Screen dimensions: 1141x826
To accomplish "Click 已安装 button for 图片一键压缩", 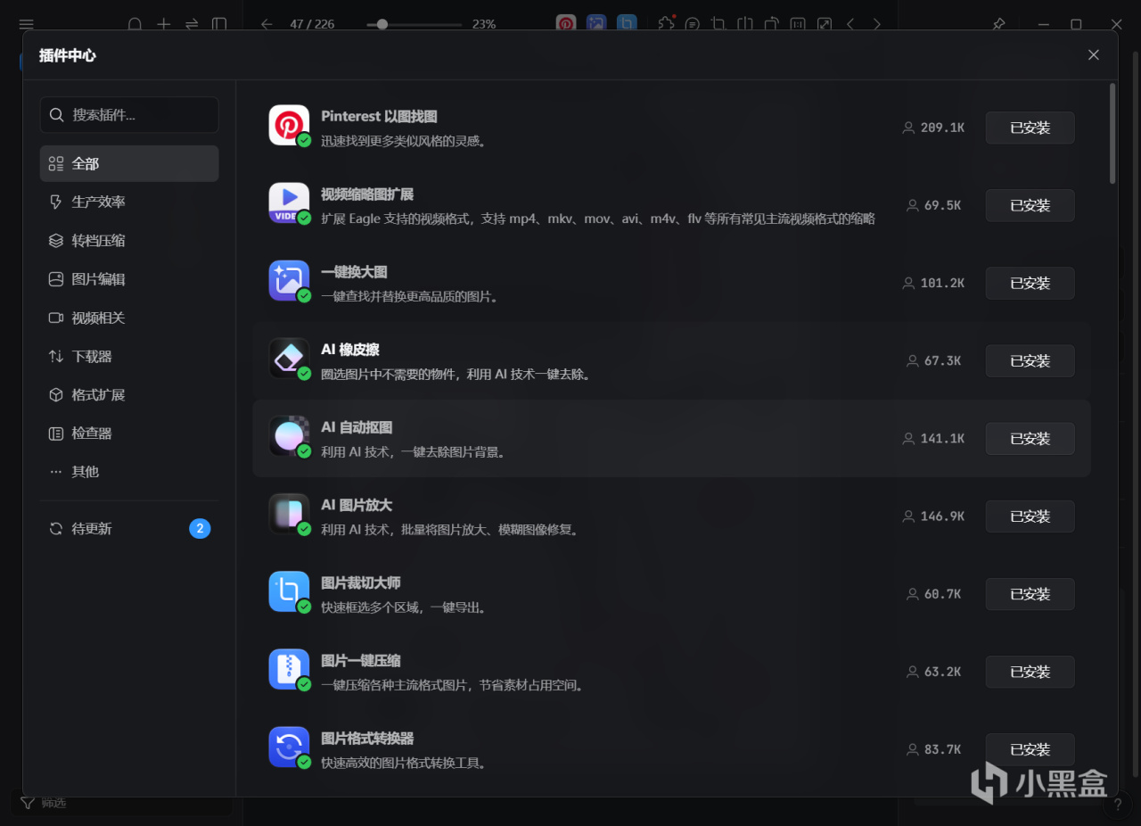I will [x=1030, y=672].
